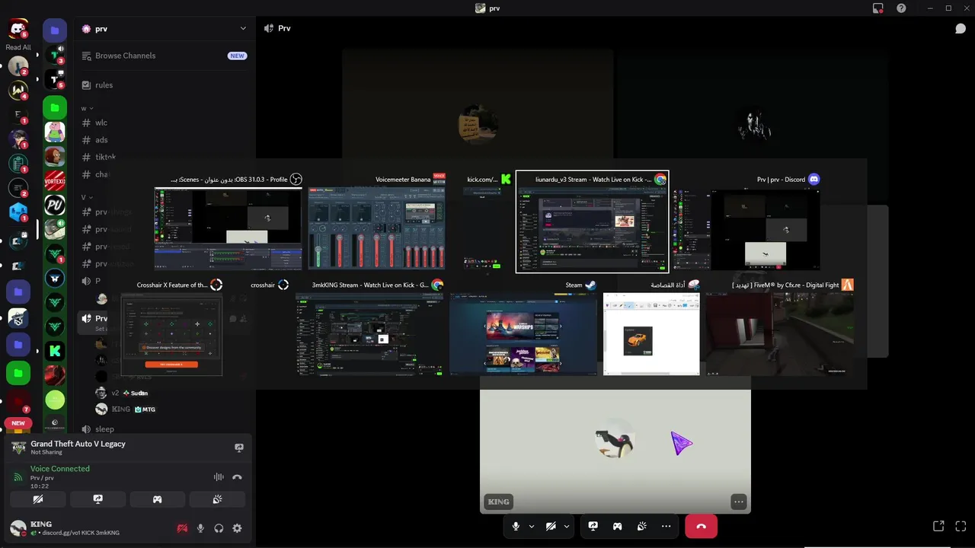Image resolution: width=975 pixels, height=548 pixels.
Task: Open camera options arrow
Action: [566, 526]
